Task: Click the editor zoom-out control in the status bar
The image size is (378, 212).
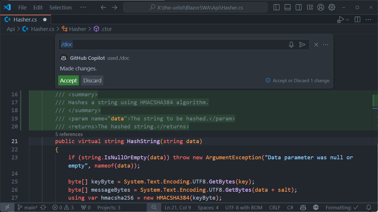Action: pyautogui.click(x=154, y=207)
